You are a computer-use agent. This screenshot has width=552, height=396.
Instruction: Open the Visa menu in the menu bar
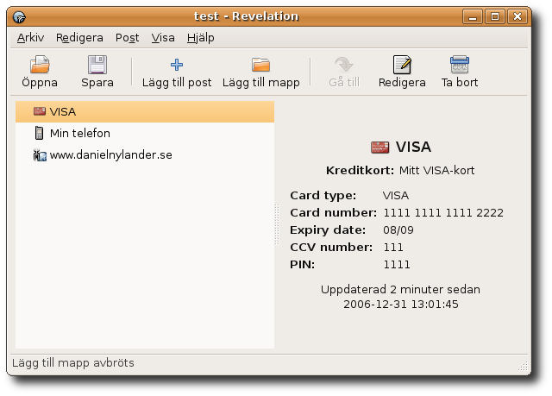(x=163, y=38)
